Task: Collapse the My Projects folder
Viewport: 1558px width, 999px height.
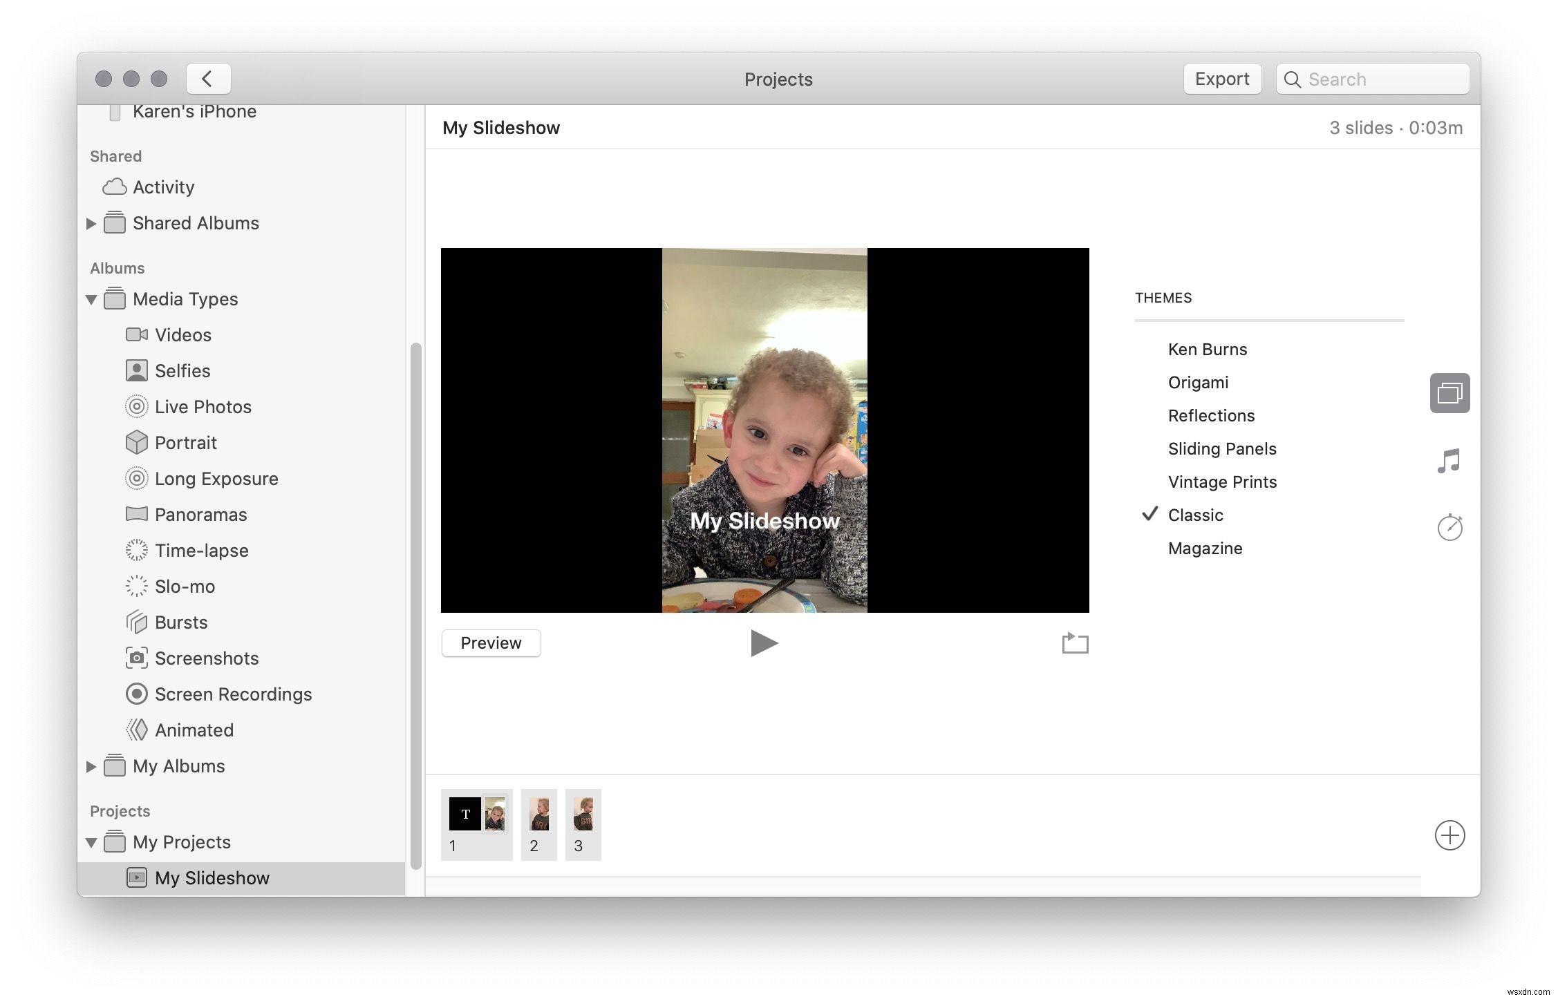Action: click(92, 841)
